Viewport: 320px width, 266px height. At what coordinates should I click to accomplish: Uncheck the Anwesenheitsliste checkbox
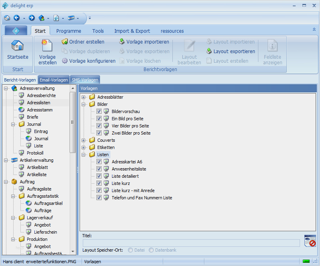(99, 169)
